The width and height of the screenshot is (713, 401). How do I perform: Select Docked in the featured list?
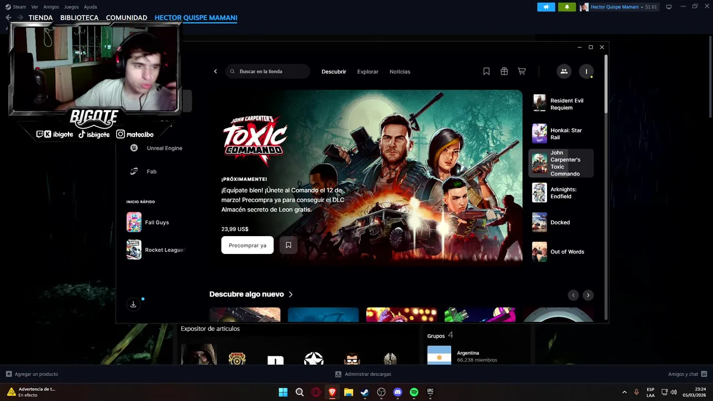pyautogui.click(x=561, y=222)
